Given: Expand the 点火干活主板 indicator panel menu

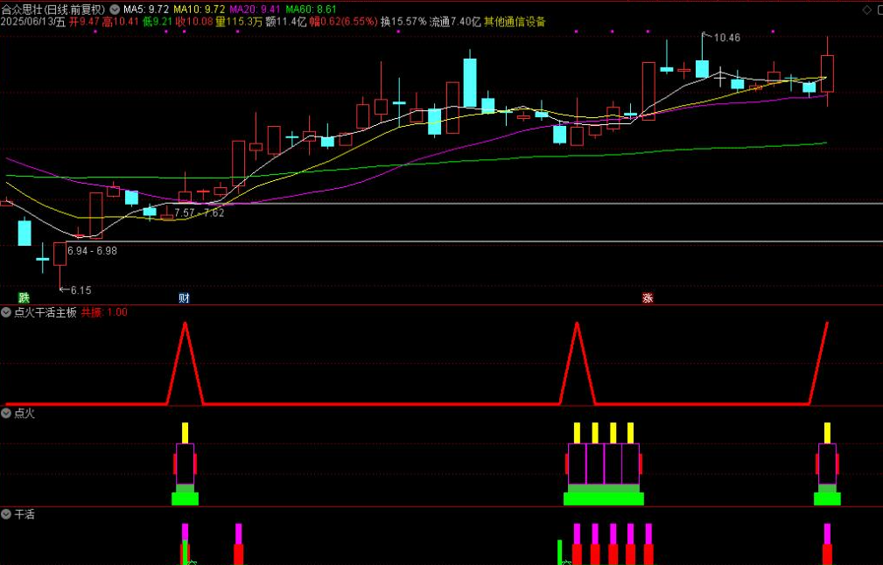Looking at the screenshot, I should coord(7,312).
